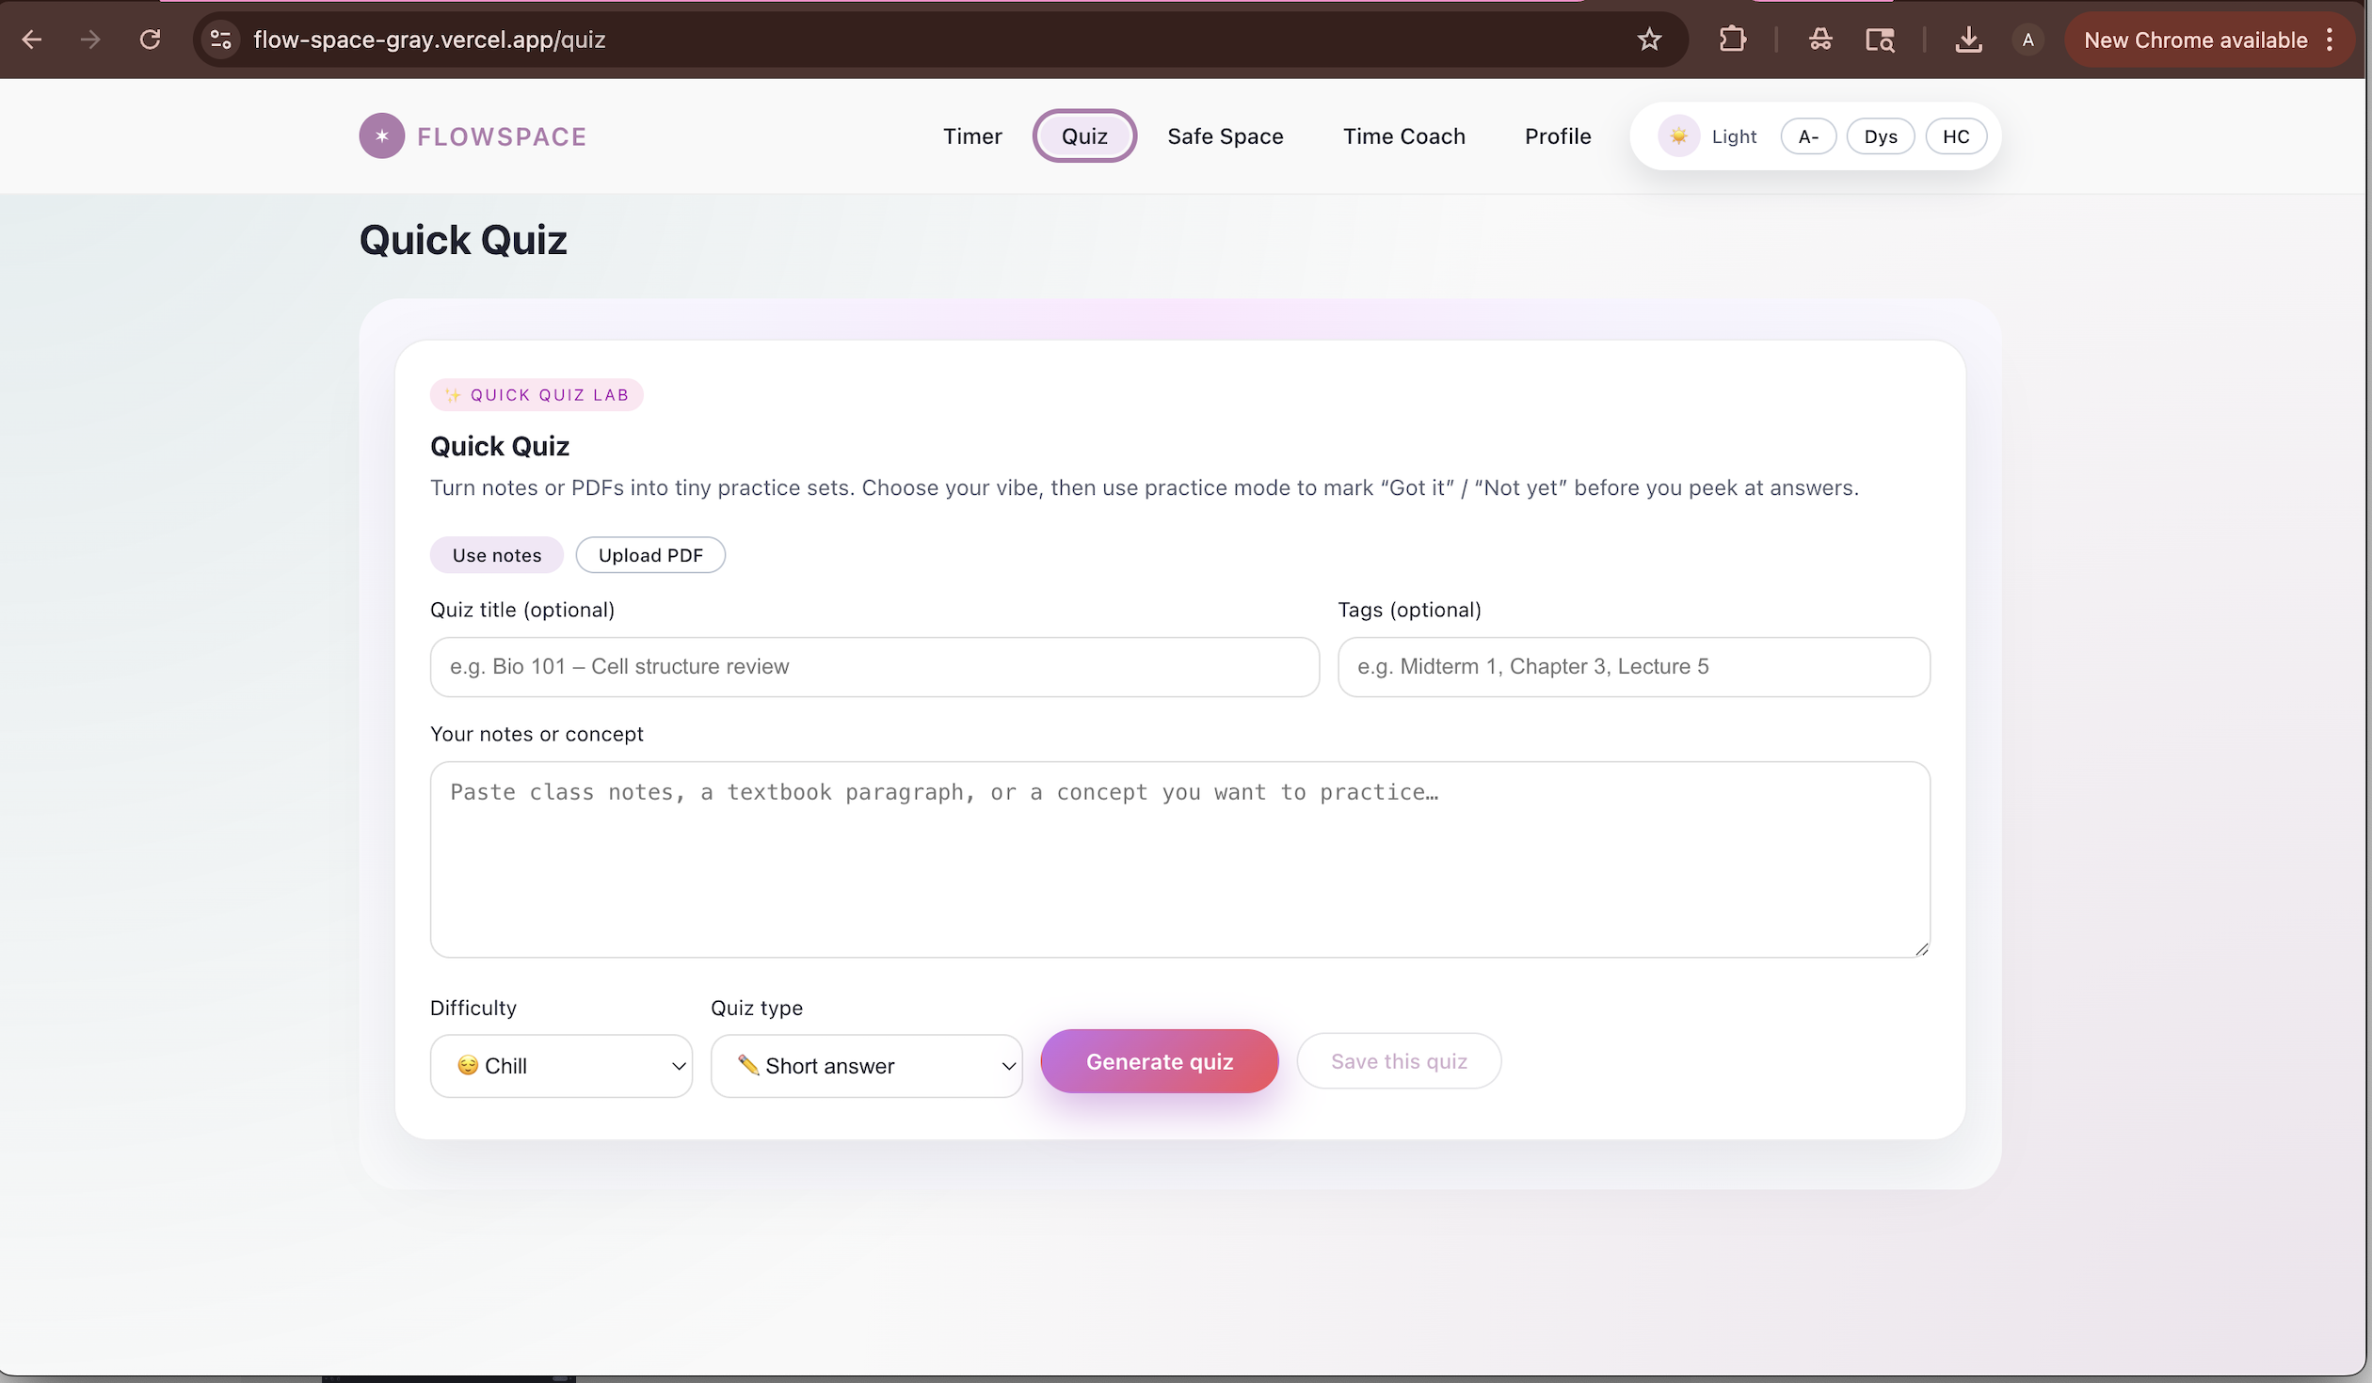Go back with the browser arrow
Screen dimensions: 2372x1383
pos(32,40)
